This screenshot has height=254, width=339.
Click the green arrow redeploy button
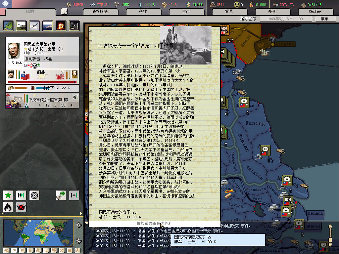click(x=61, y=195)
